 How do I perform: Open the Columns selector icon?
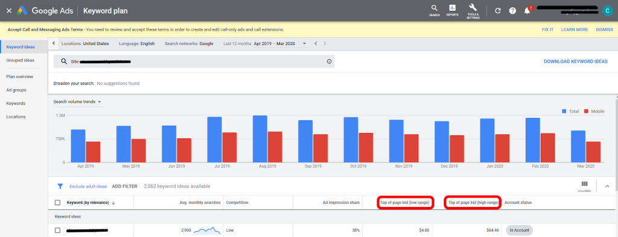click(x=584, y=186)
